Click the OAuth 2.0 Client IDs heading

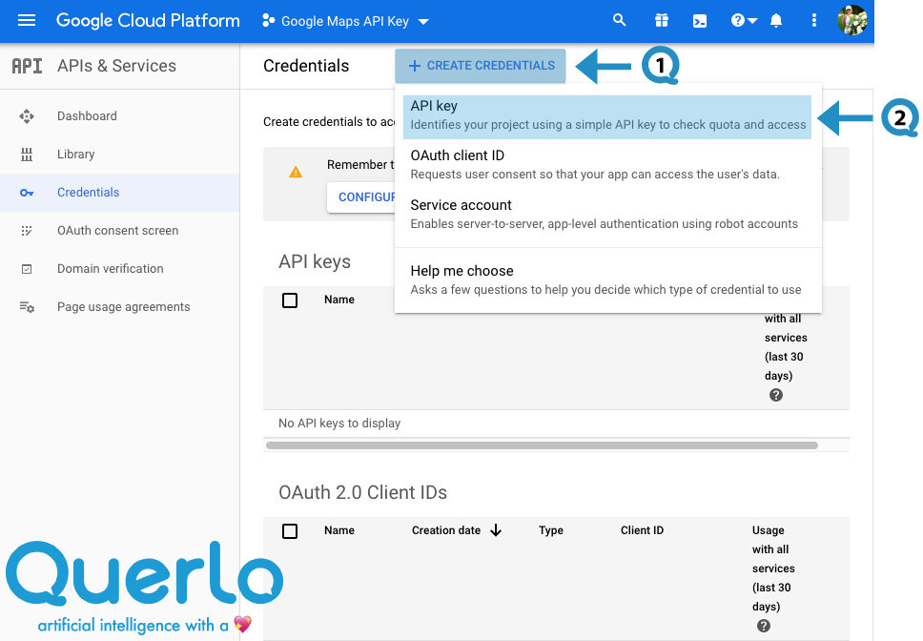tap(362, 492)
